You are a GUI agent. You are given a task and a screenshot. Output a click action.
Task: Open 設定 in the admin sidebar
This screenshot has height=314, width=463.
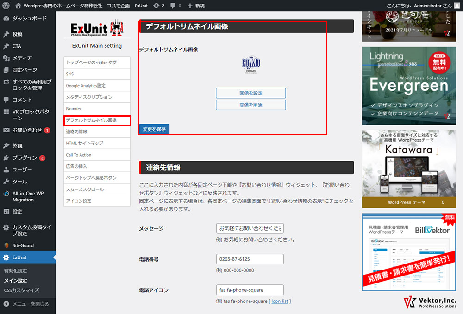coord(17,212)
